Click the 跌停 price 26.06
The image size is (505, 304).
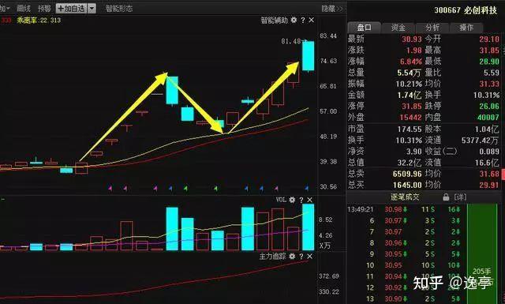(489, 107)
